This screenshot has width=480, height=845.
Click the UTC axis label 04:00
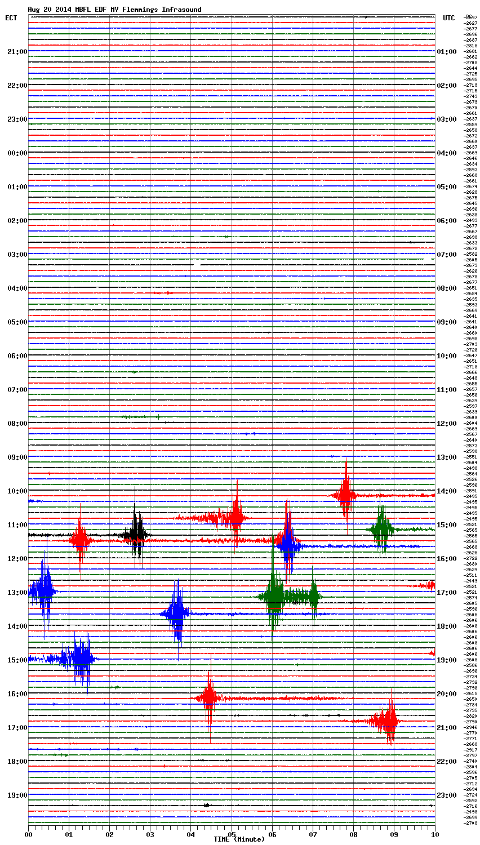tap(447, 153)
